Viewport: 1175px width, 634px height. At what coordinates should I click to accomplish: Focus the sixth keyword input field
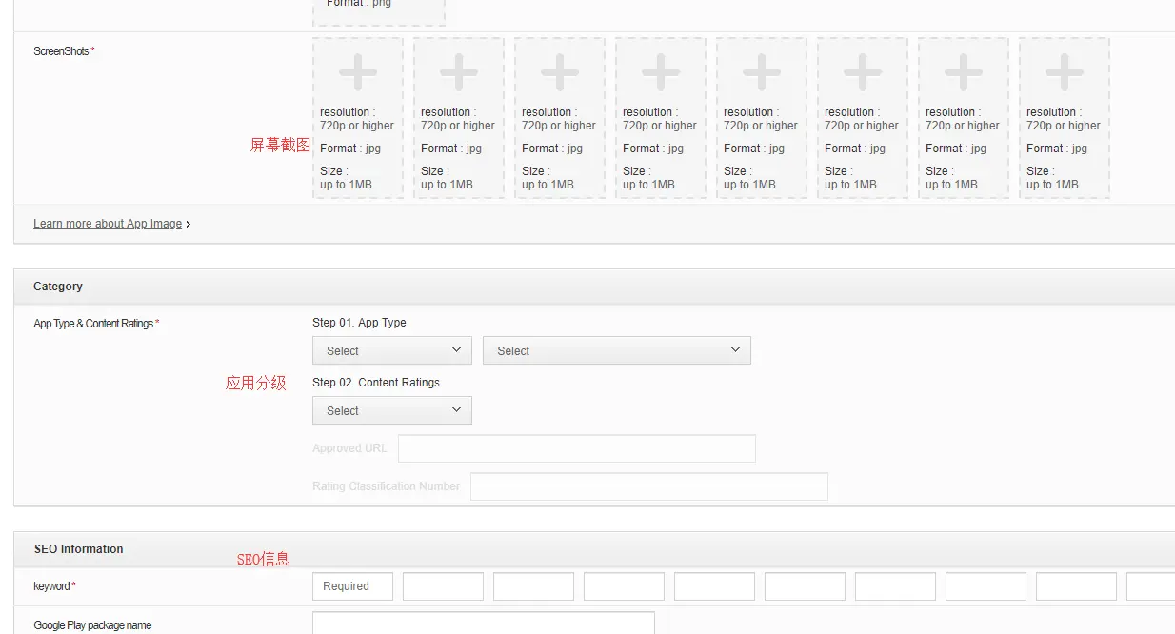(805, 586)
